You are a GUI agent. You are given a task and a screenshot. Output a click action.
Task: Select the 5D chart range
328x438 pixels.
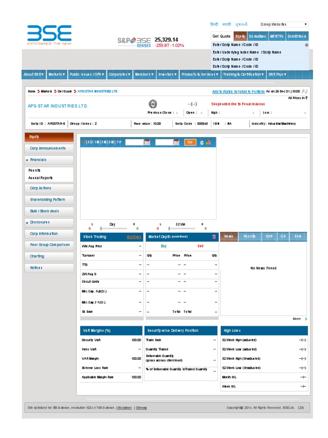[x=91, y=142]
